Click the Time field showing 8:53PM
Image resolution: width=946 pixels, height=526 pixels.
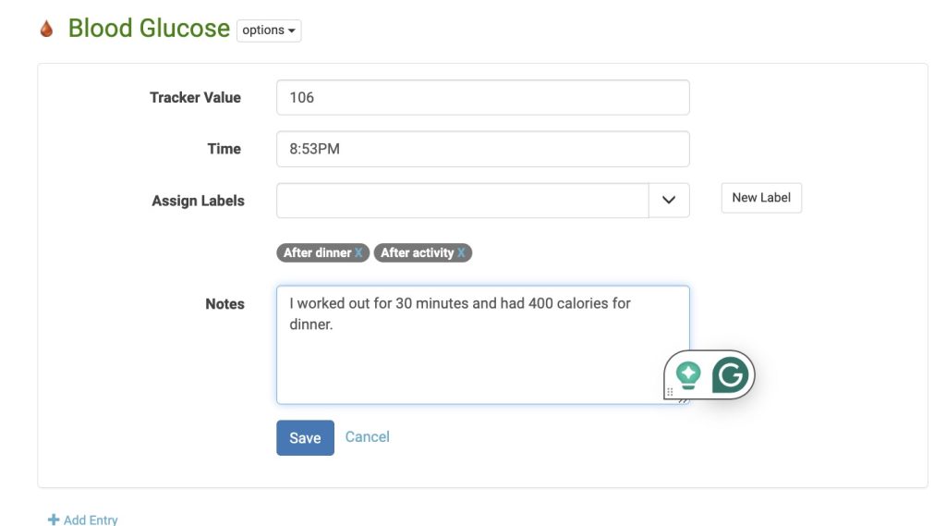coord(482,149)
